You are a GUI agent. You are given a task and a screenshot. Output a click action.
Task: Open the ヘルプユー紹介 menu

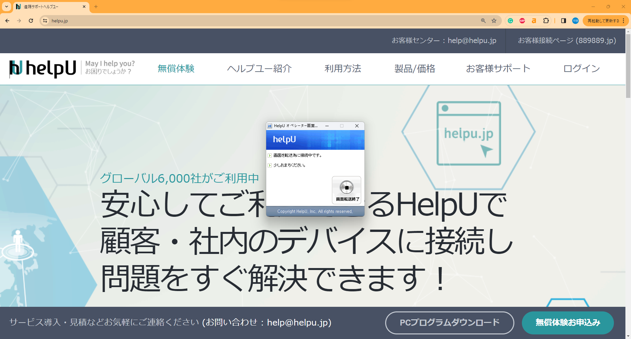tap(259, 68)
